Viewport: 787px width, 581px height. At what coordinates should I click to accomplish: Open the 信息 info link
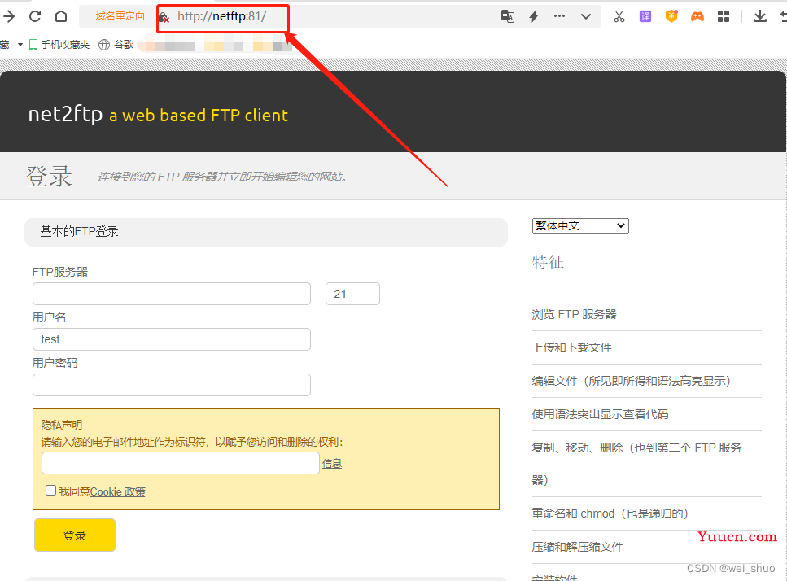[332, 464]
